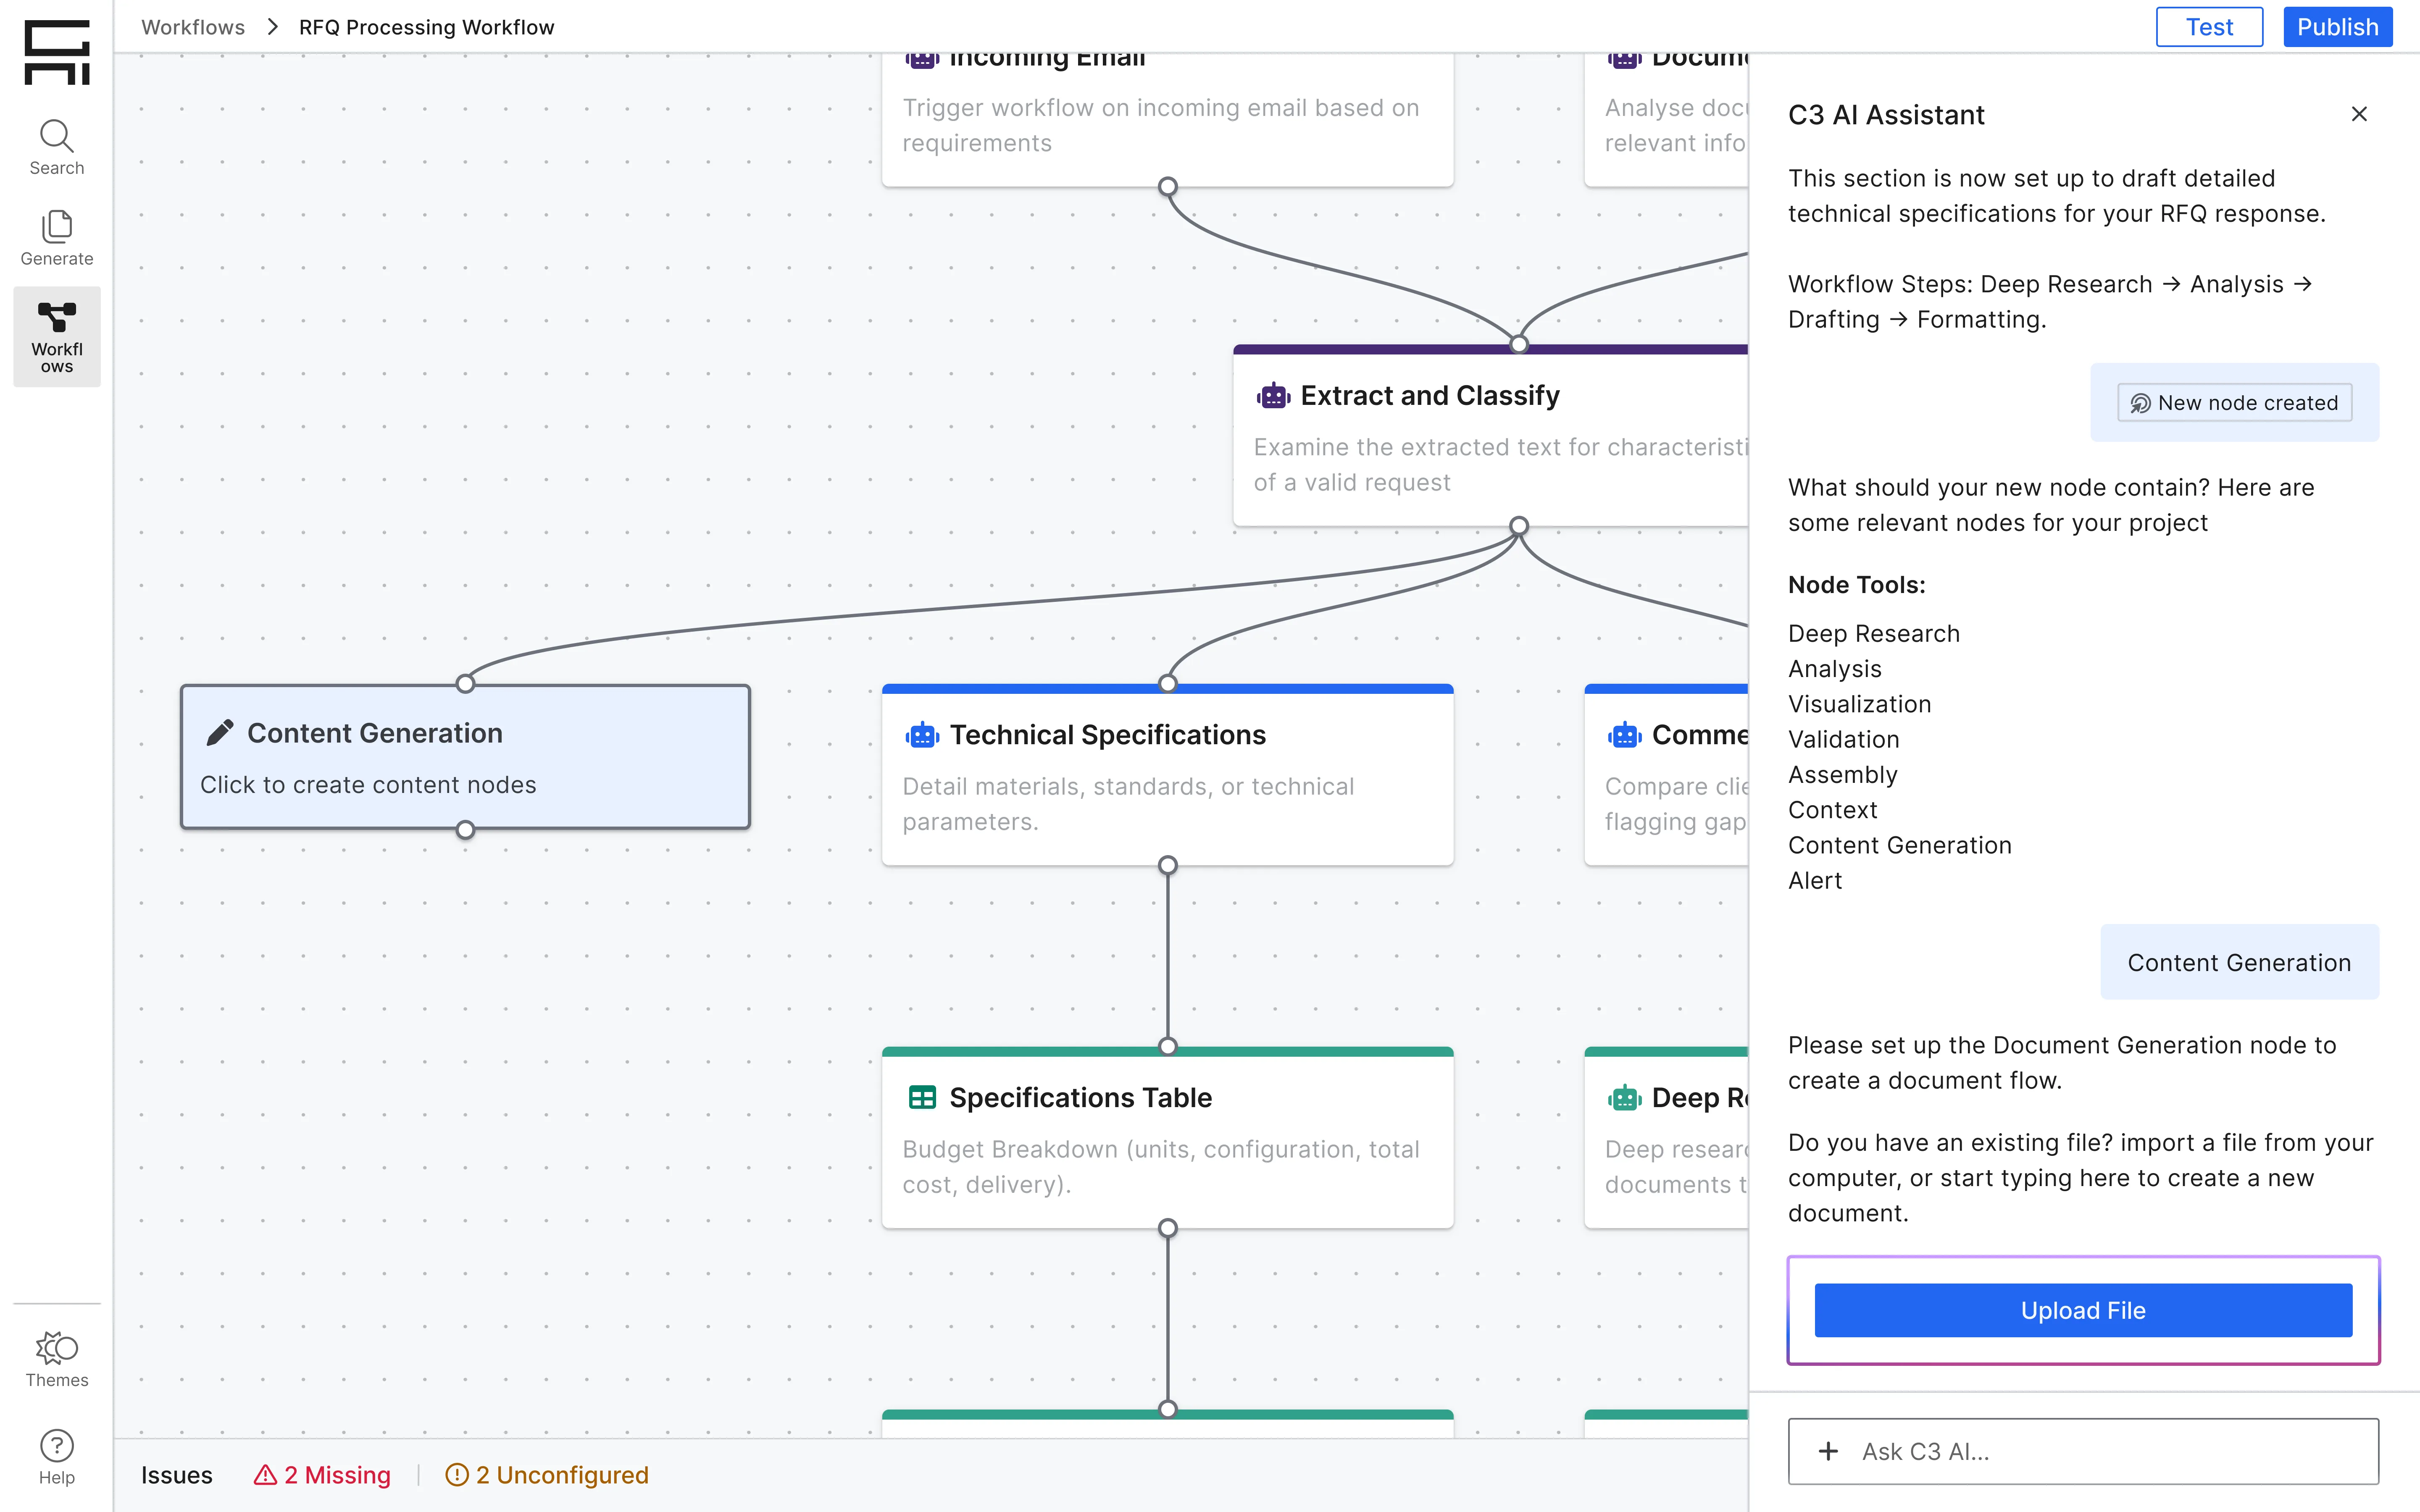
Task: Click Validation in Node Tools list
Action: pos(1843,739)
